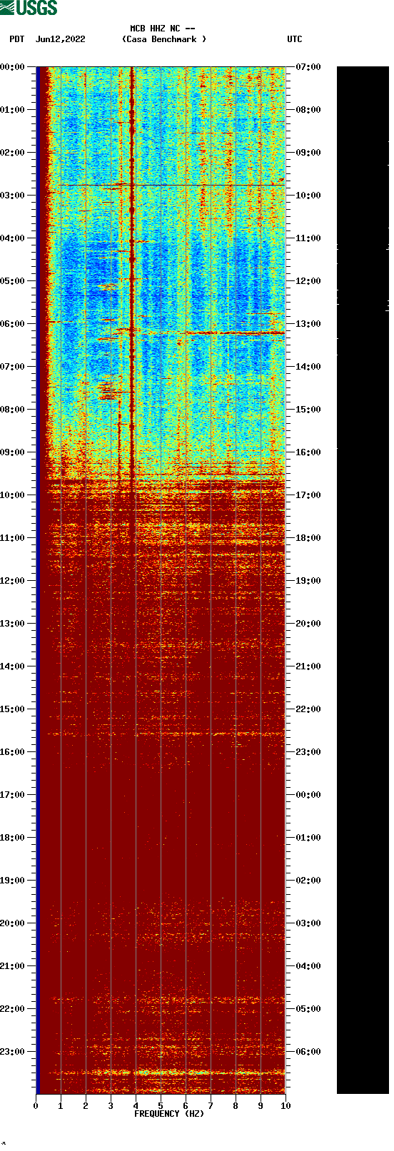Click the UTC axis label "10:00"
The width and height of the screenshot is (394, 1151).
point(308,196)
